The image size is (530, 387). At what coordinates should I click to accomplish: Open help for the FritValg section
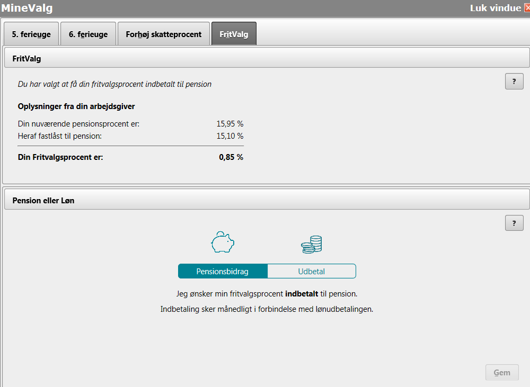(514, 82)
